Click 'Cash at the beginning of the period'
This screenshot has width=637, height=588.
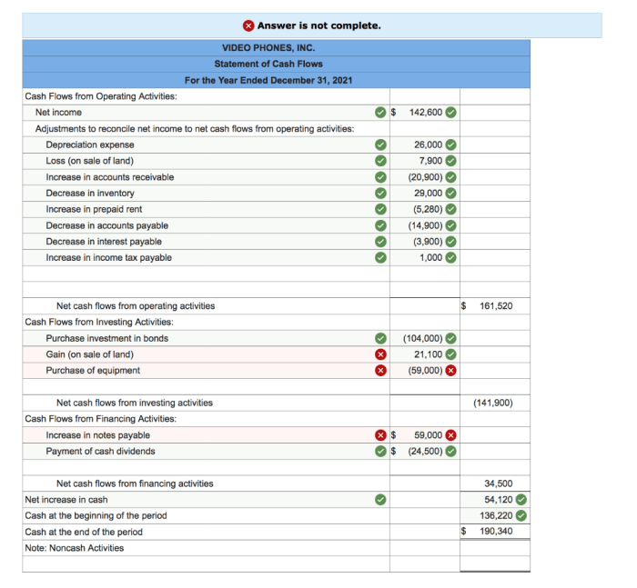click(96, 516)
